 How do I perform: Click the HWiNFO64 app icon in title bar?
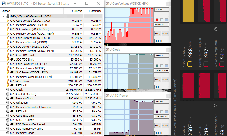point(4,4)
